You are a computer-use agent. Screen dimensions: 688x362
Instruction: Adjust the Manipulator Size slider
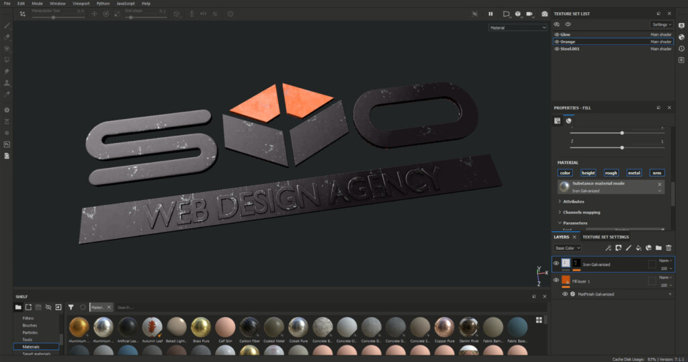[x=58, y=17]
